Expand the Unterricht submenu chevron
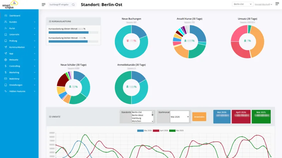The height and width of the screenshot is (158, 282). tap(35, 34)
